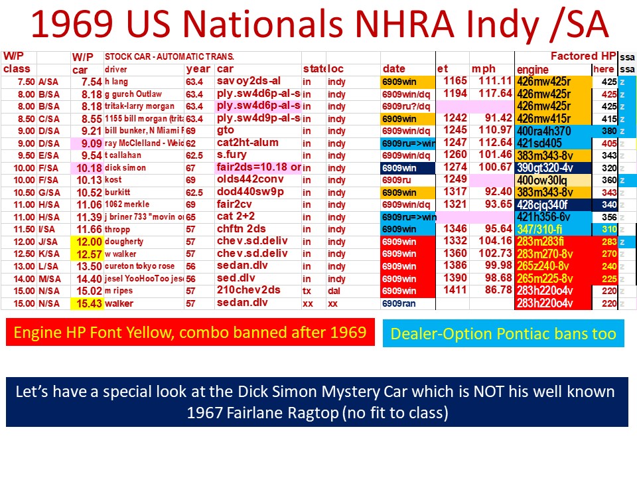
Task: Select the 'driver' column header
Action: click(x=115, y=70)
